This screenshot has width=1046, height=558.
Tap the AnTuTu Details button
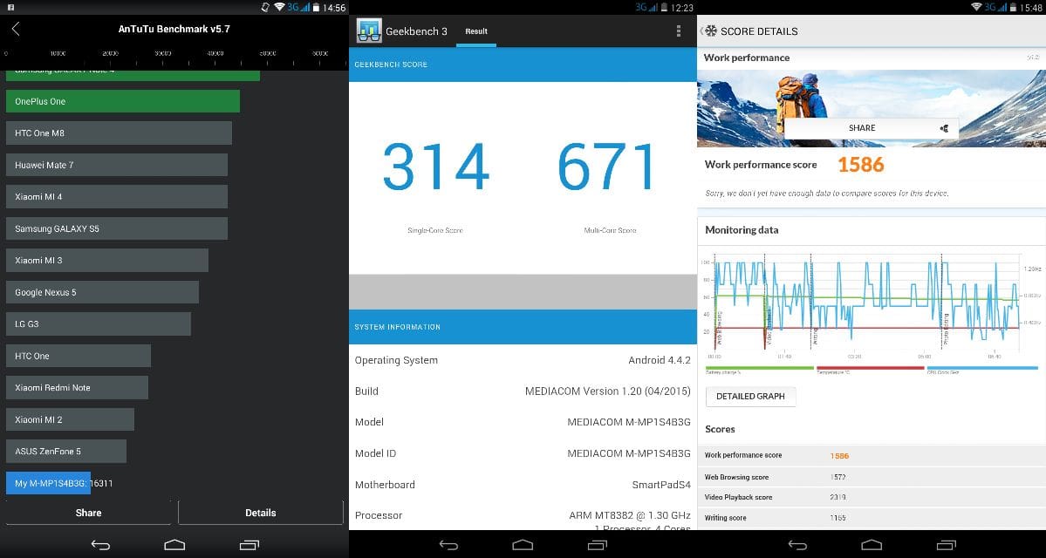coord(261,513)
